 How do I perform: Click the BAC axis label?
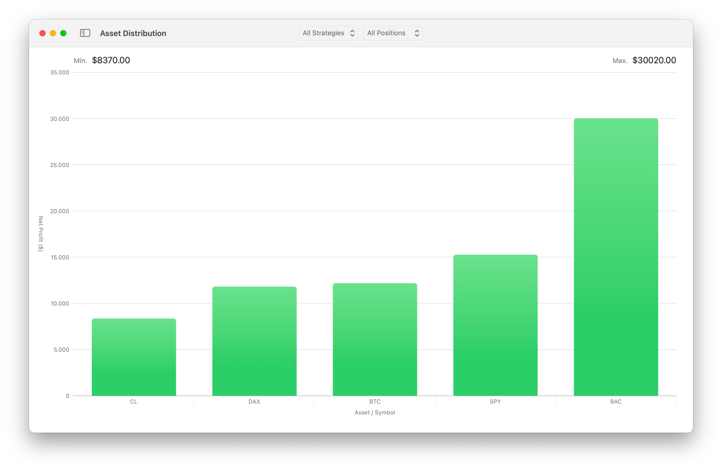click(x=616, y=401)
